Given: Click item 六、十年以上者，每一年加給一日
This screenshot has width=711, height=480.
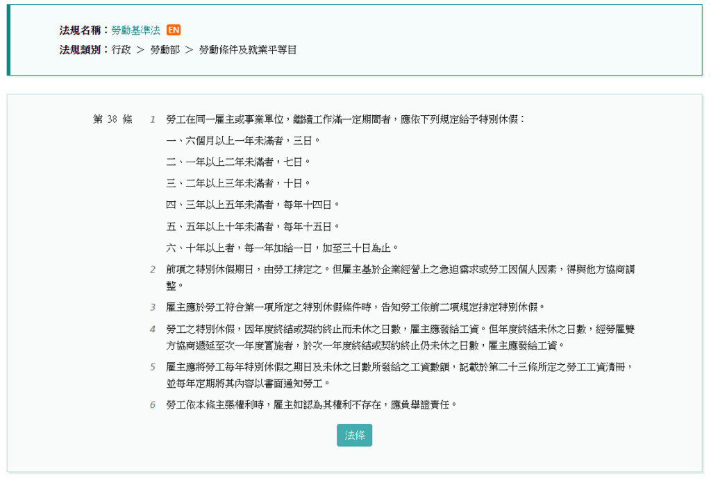Looking at the screenshot, I should (x=282, y=248).
